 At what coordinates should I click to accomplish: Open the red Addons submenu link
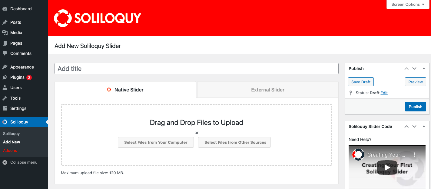tap(10, 150)
